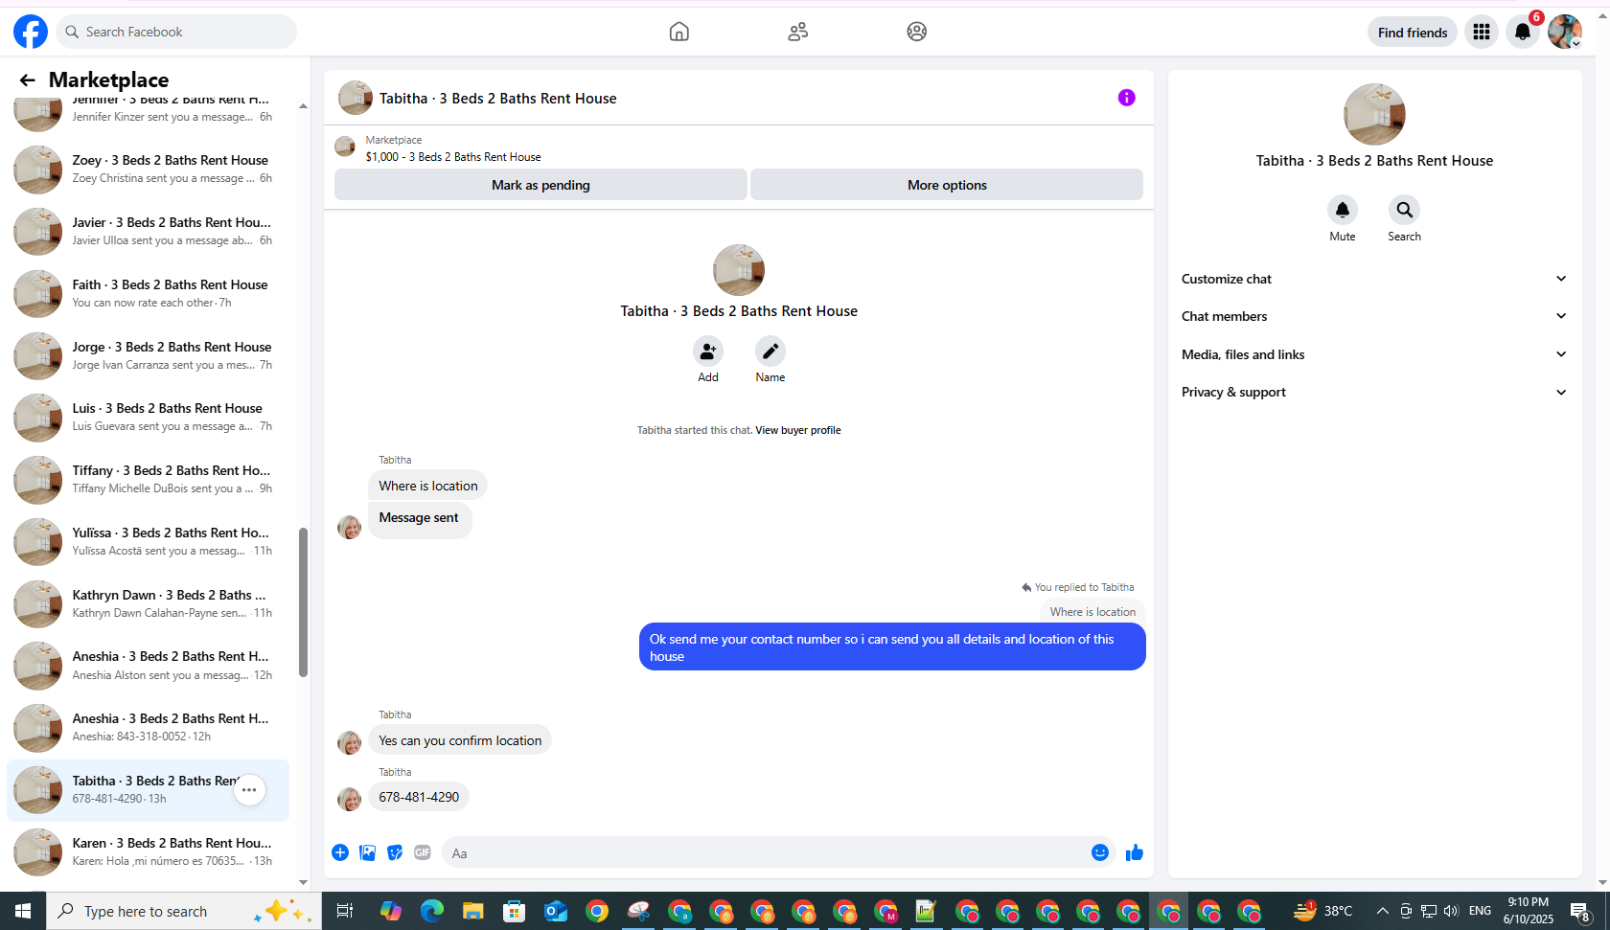Open the chat from Yulissa
Screen dimensions: 1610x930
149,542
